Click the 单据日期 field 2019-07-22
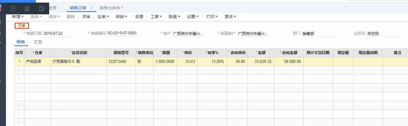The width and height of the screenshot is (408, 126). (59, 34)
